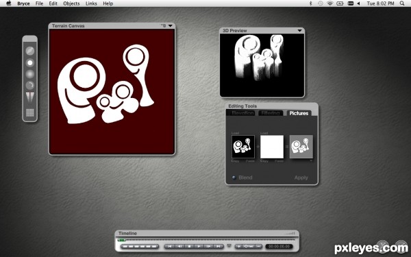
Task: Click the volume icon in menu bar
Action: coord(358,3)
